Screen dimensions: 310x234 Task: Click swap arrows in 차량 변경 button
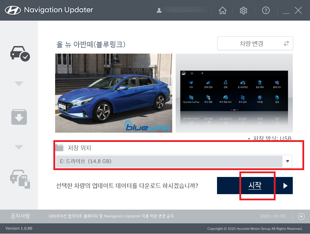pos(286,43)
